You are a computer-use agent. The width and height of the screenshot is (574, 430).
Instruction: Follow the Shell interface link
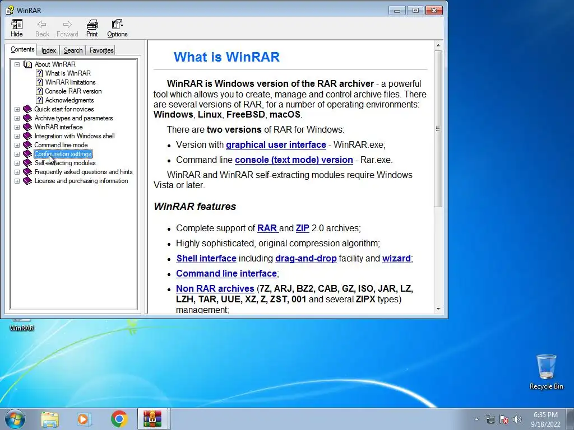(x=206, y=258)
